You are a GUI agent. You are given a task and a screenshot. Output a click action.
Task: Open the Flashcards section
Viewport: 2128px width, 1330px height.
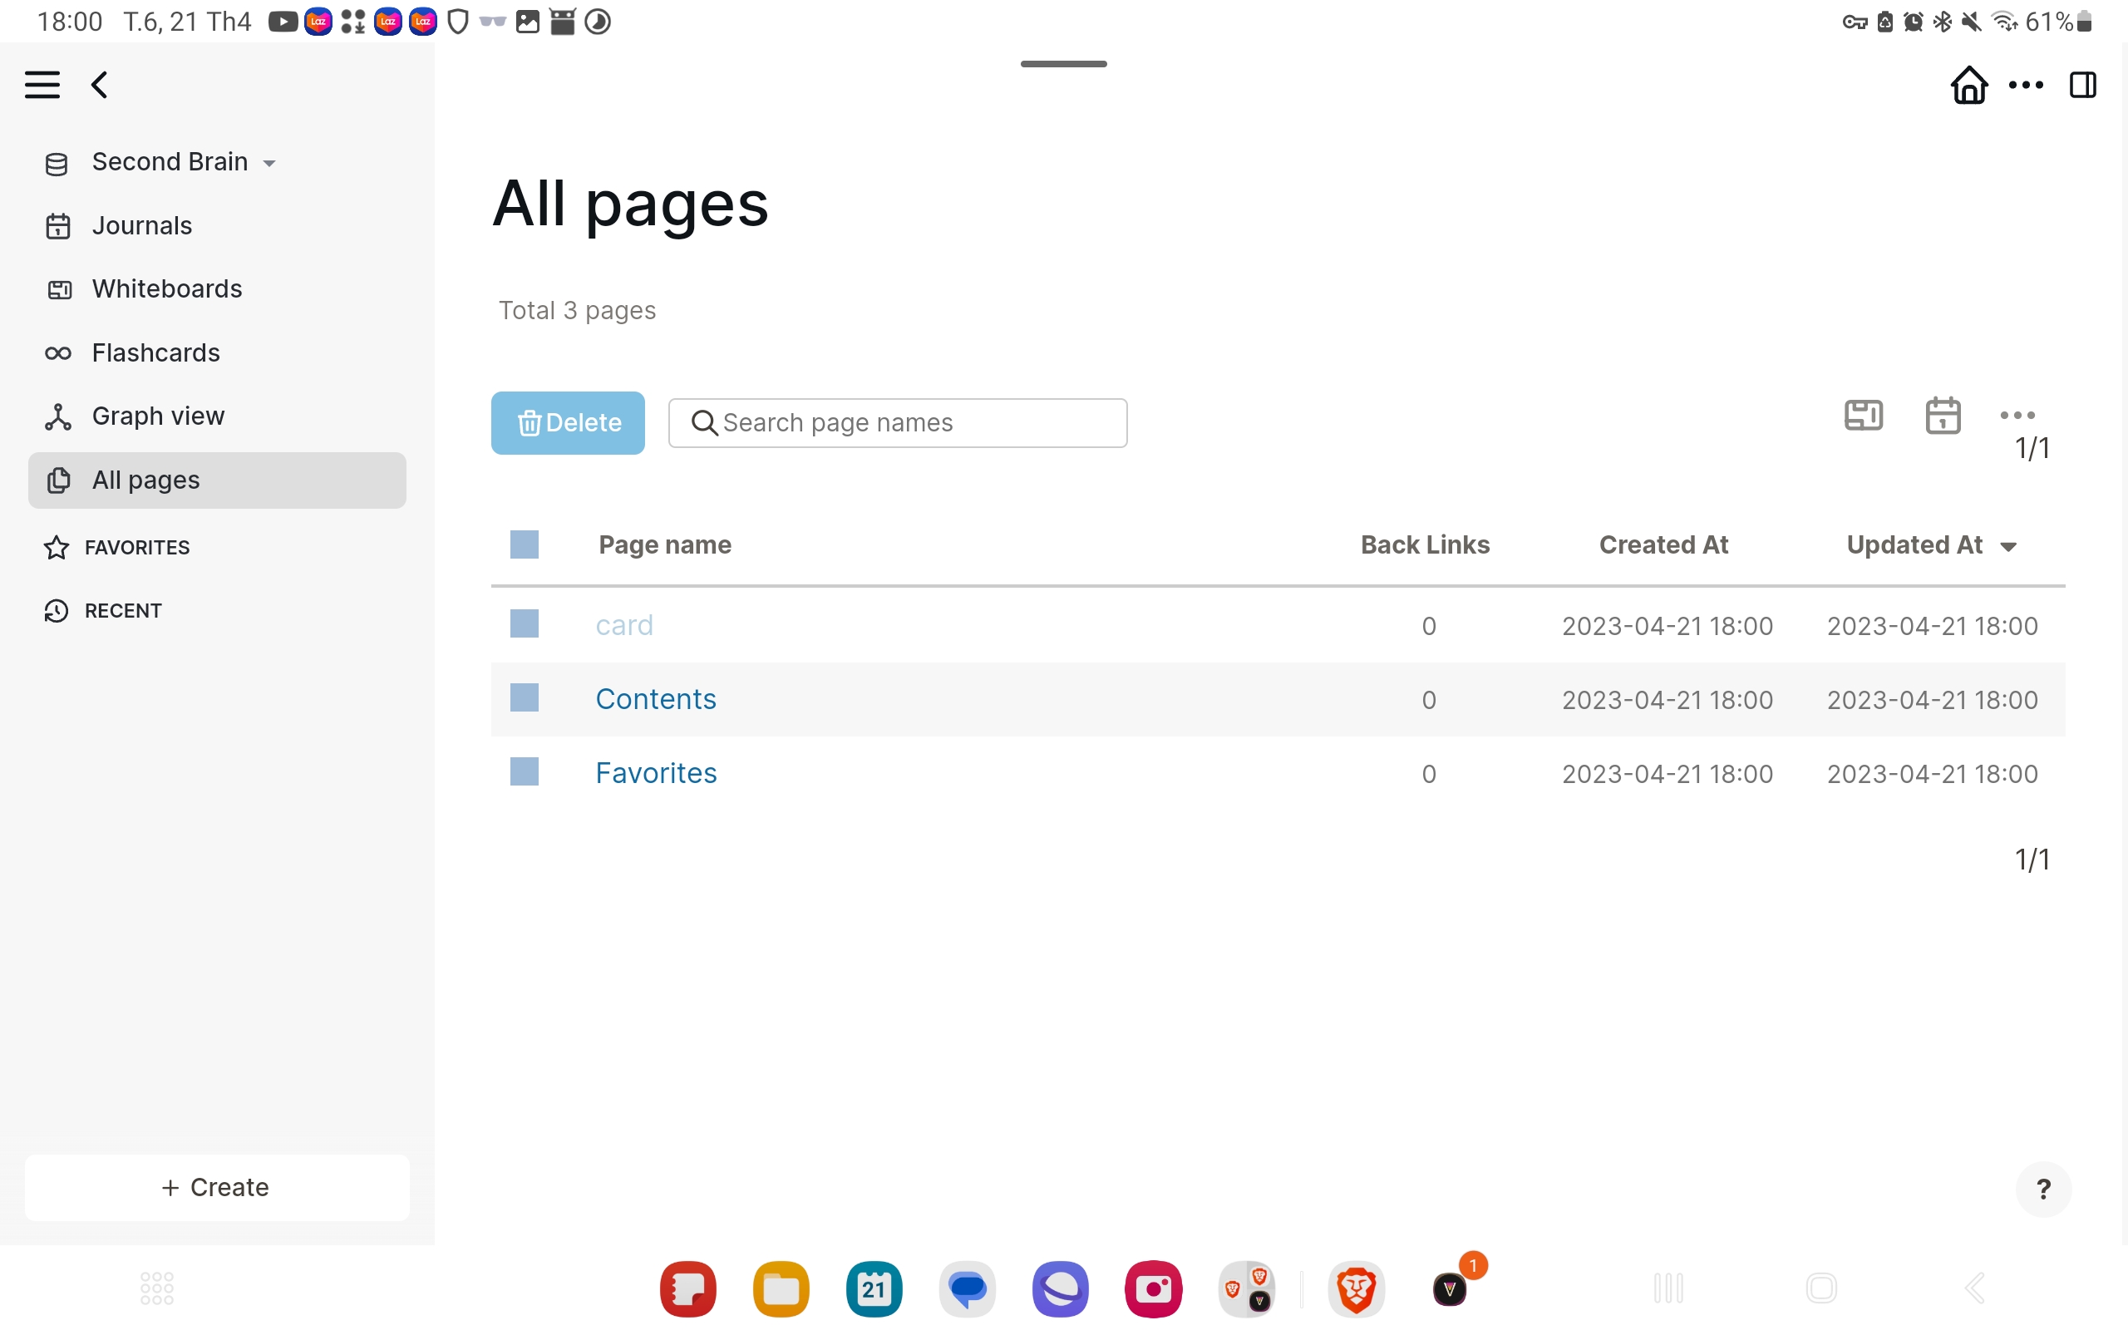tap(155, 352)
